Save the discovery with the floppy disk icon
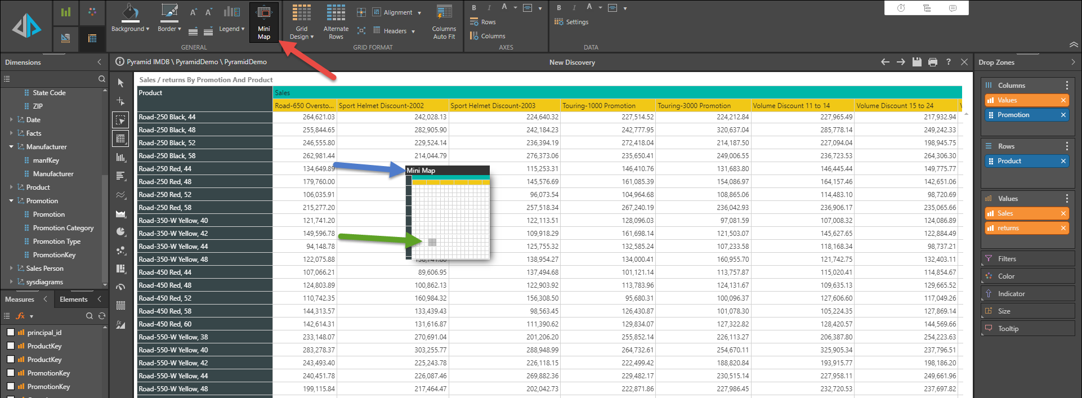The width and height of the screenshot is (1082, 398). pos(917,62)
